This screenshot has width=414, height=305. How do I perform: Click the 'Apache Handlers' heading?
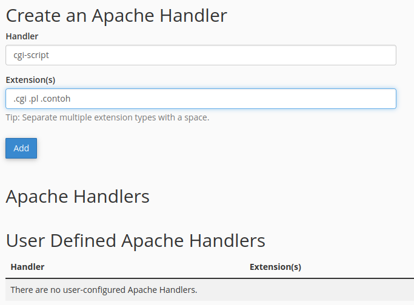[x=78, y=197]
